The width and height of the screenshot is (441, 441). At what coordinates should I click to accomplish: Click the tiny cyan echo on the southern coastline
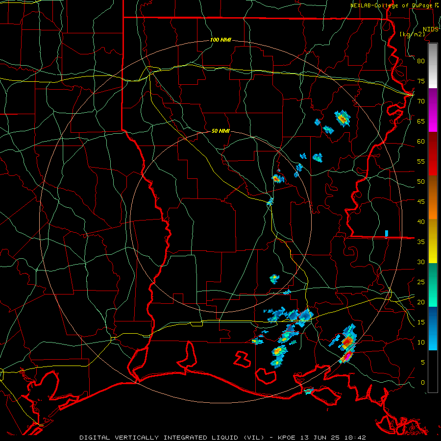309,391
